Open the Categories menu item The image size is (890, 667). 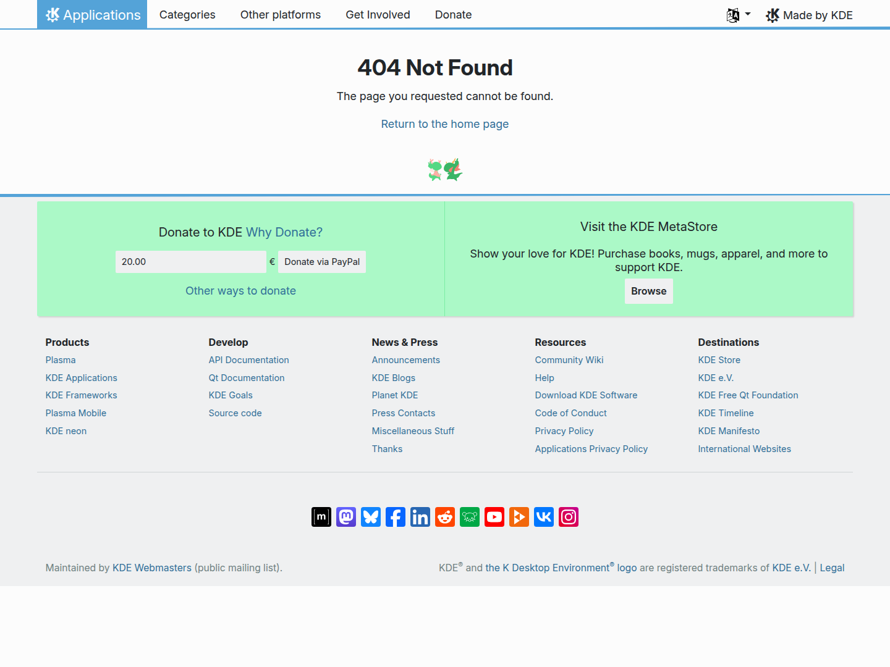187,15
